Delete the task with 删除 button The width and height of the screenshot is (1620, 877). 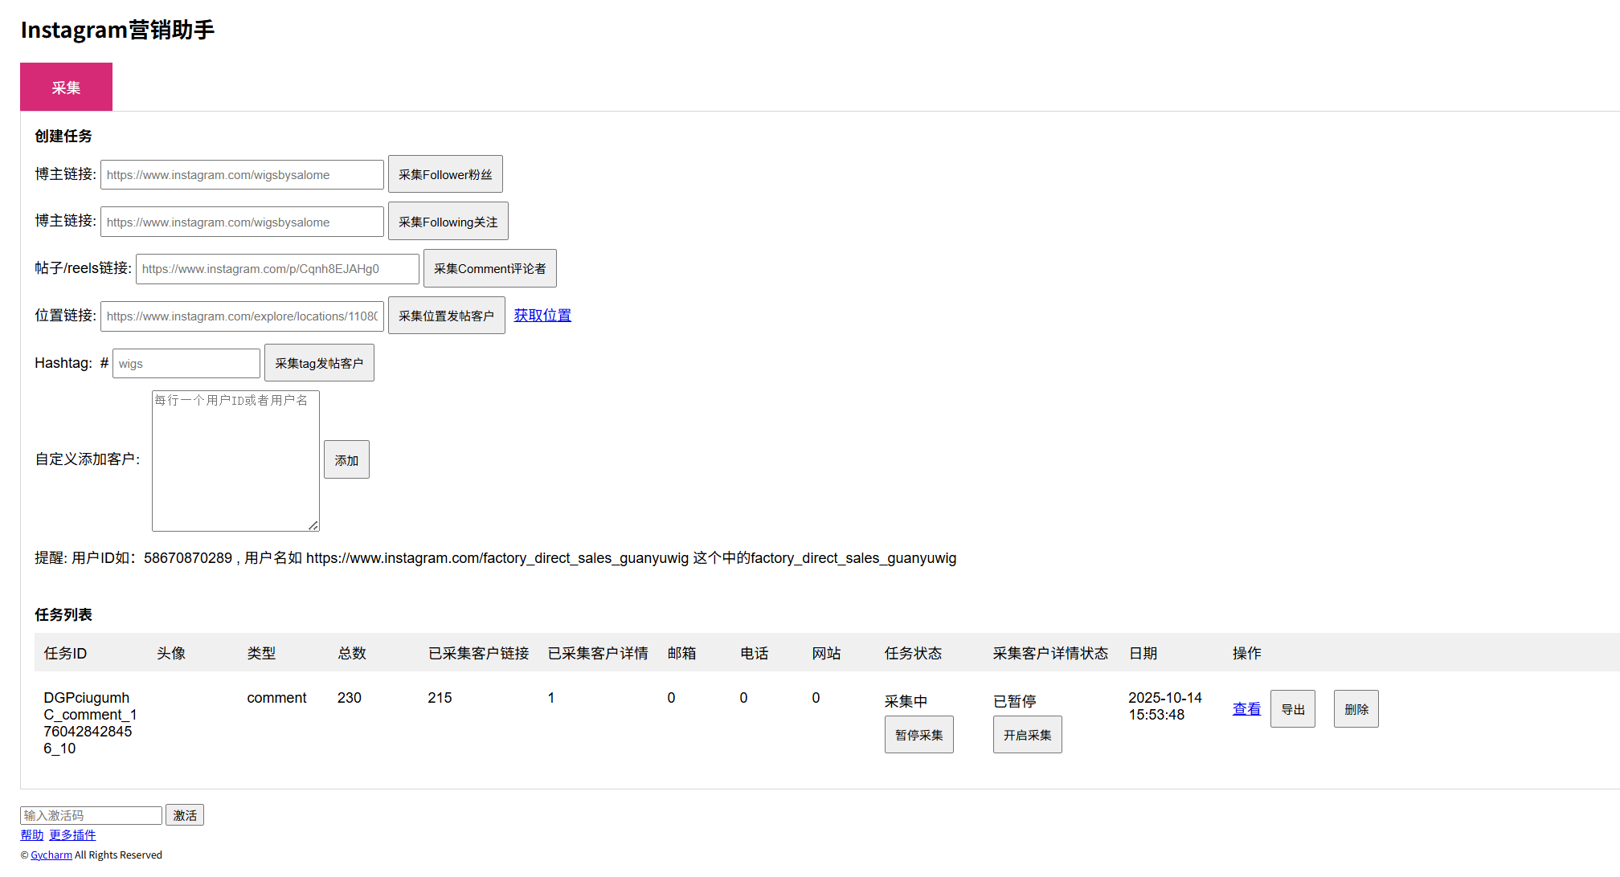click(x=1356, y=709)
